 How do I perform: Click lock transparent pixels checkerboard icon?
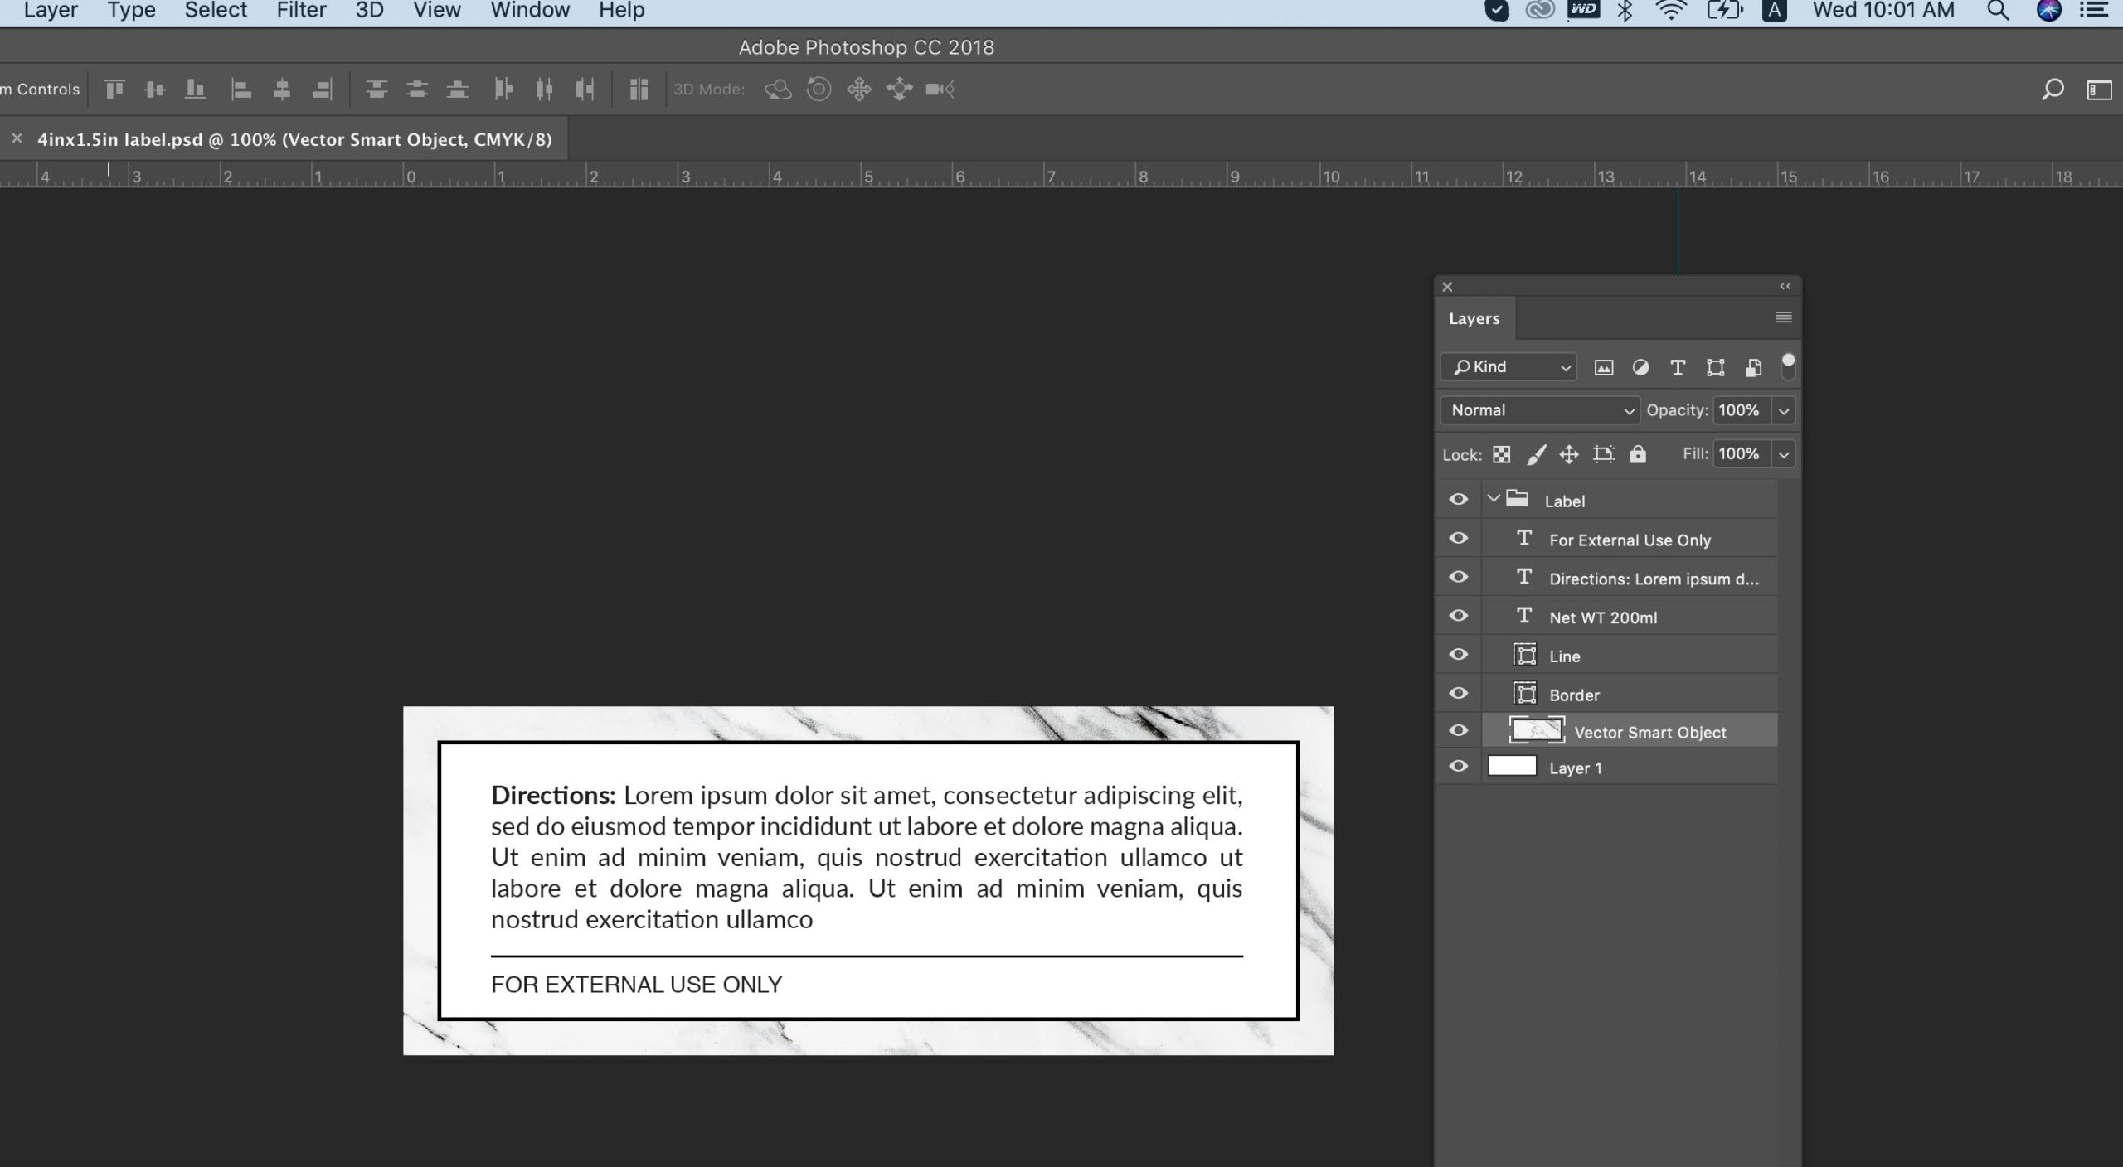(1501, 454)
